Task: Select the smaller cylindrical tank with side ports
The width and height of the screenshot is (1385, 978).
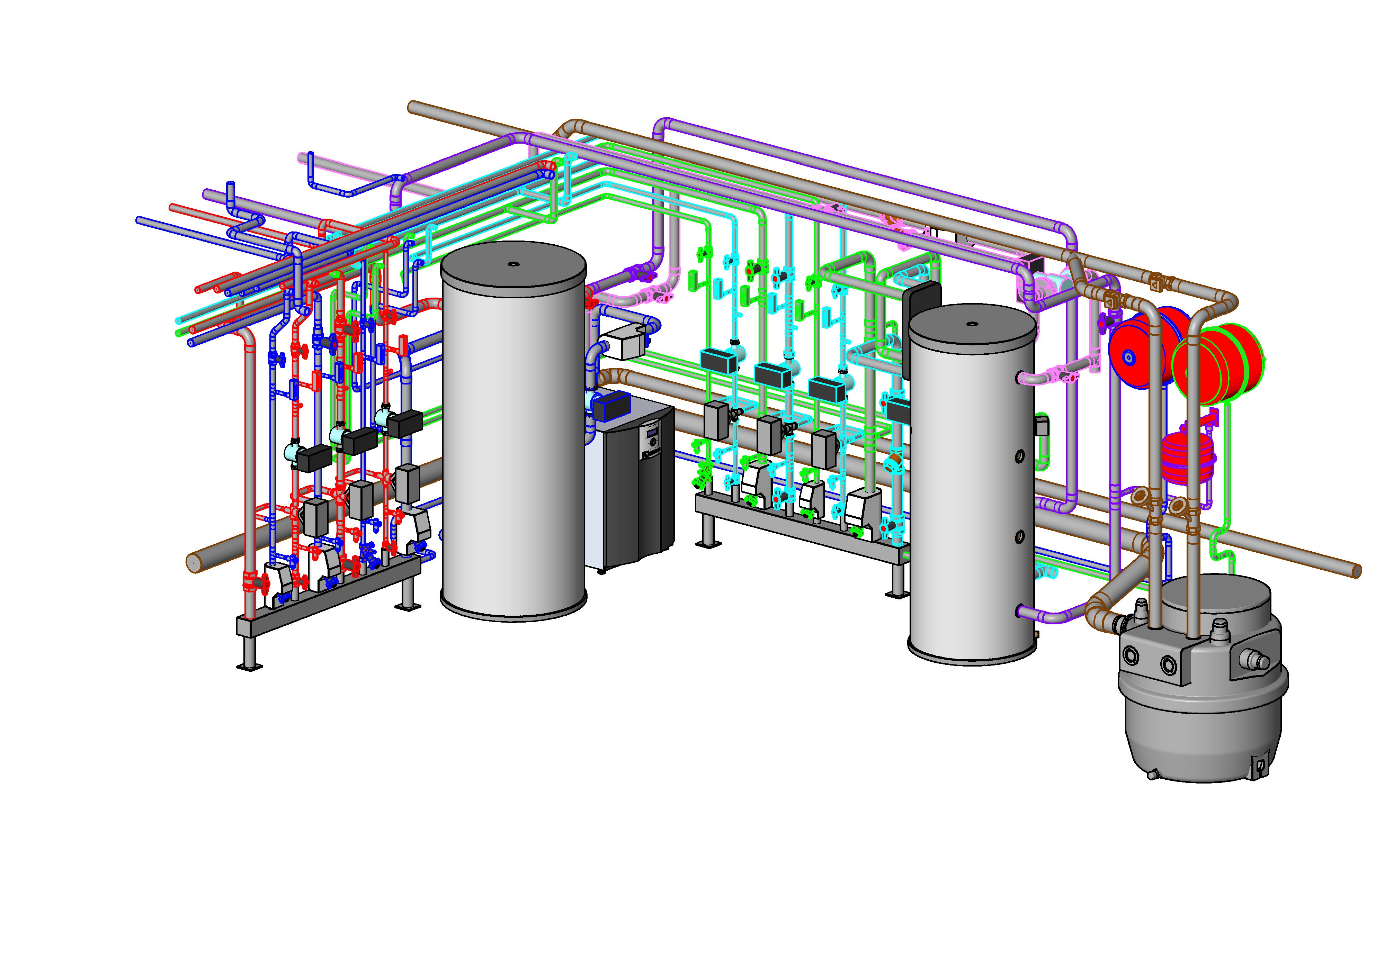Action: pyautogui.click(x=972, y=486)
